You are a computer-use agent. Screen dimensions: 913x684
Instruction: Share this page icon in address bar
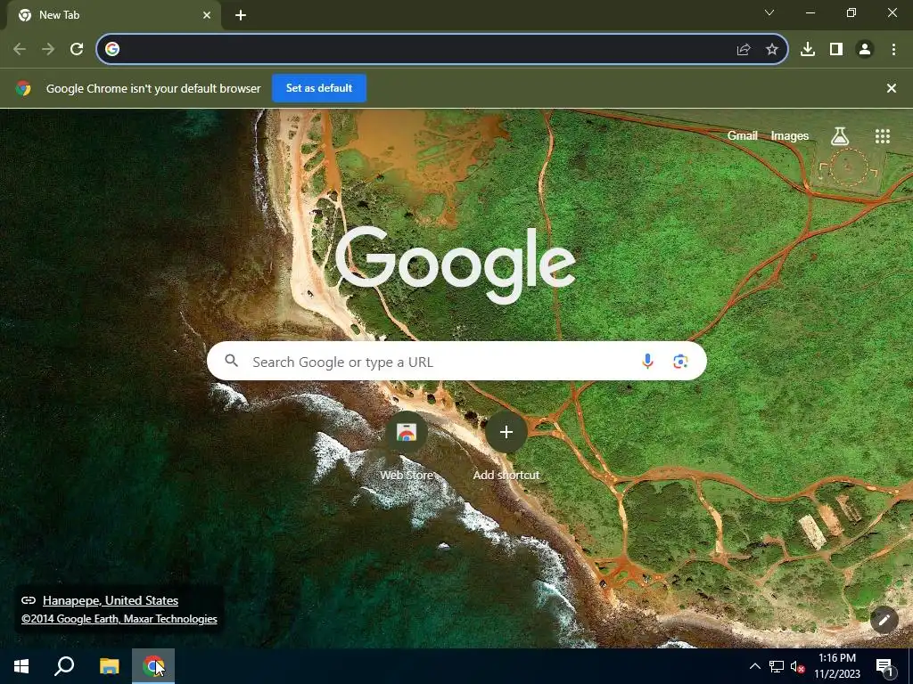[744, 50]
